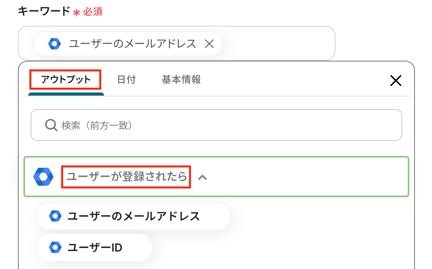
Task: Insert ユーザーのメールアドレス output from the list
Action: coord(133,216)
